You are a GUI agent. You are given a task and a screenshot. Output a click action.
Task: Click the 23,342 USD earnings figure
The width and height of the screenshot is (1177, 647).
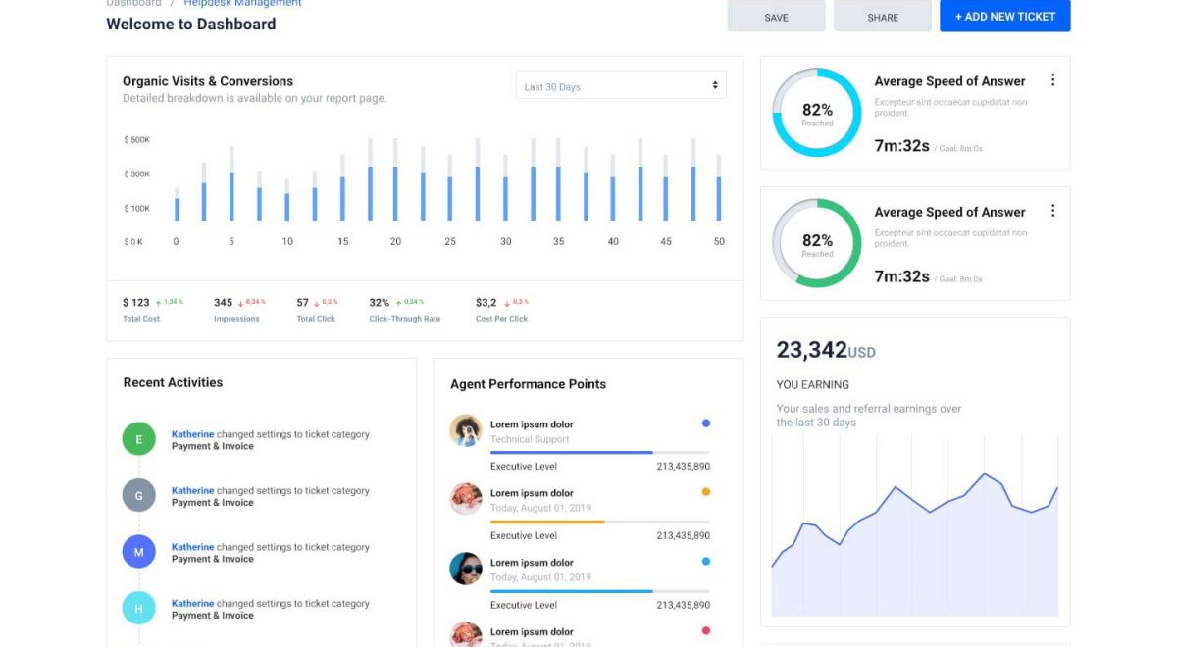(x=826, y=350)
